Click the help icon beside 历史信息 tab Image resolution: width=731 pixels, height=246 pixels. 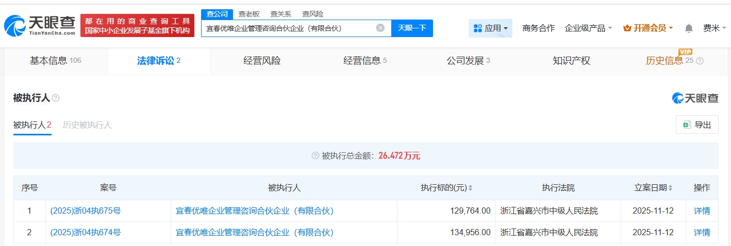700,61
